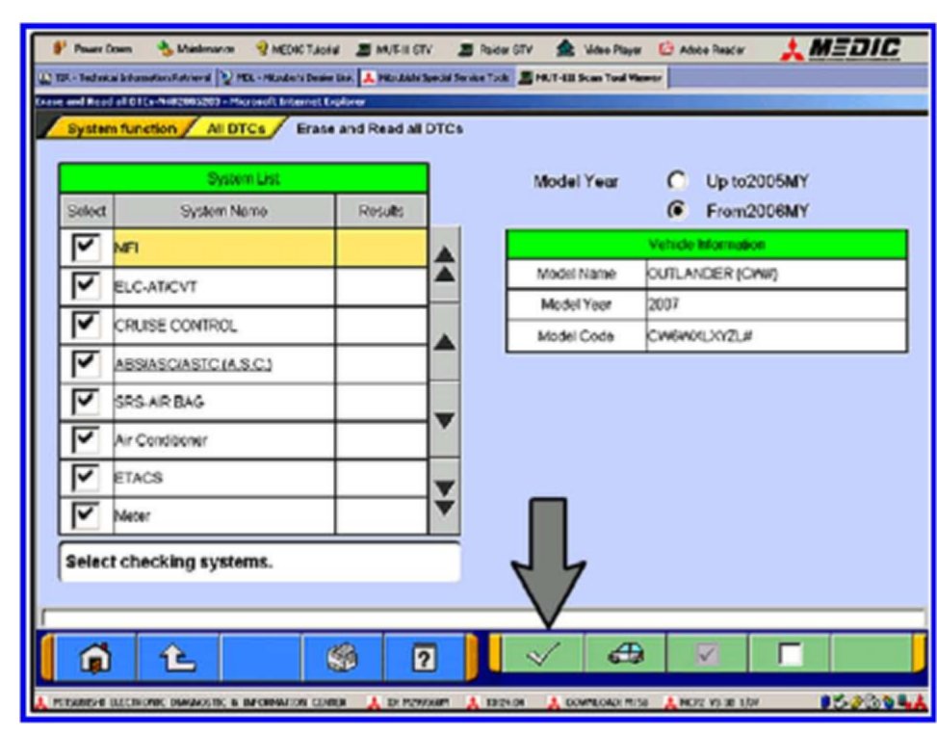Screen dimensions: 937x735
Task: Toggle the ETACS checkbox
Action: (x=86, y=477)
